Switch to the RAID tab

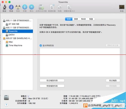click(83, 19)
